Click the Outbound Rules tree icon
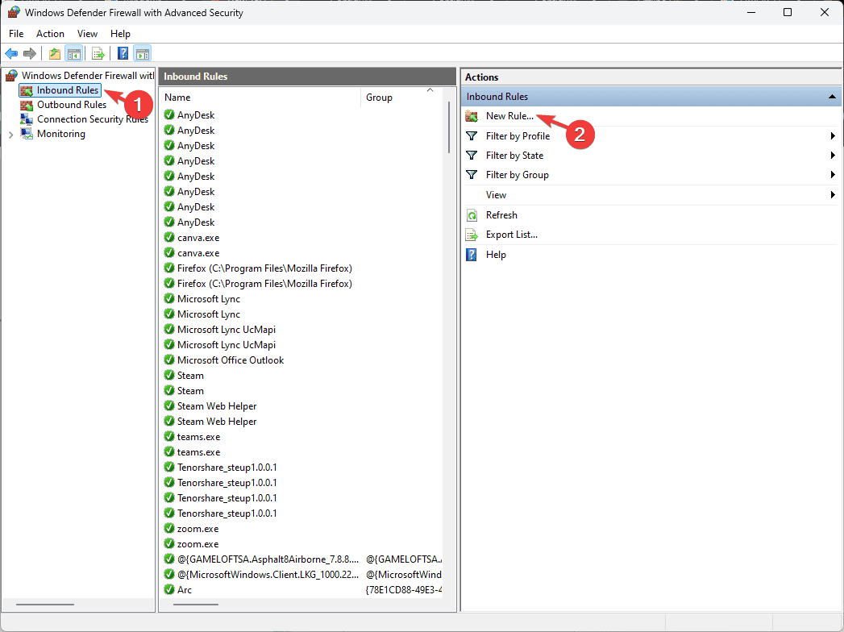Image resolution: width=844 pixels, height=632 pixels. point(27,105)
